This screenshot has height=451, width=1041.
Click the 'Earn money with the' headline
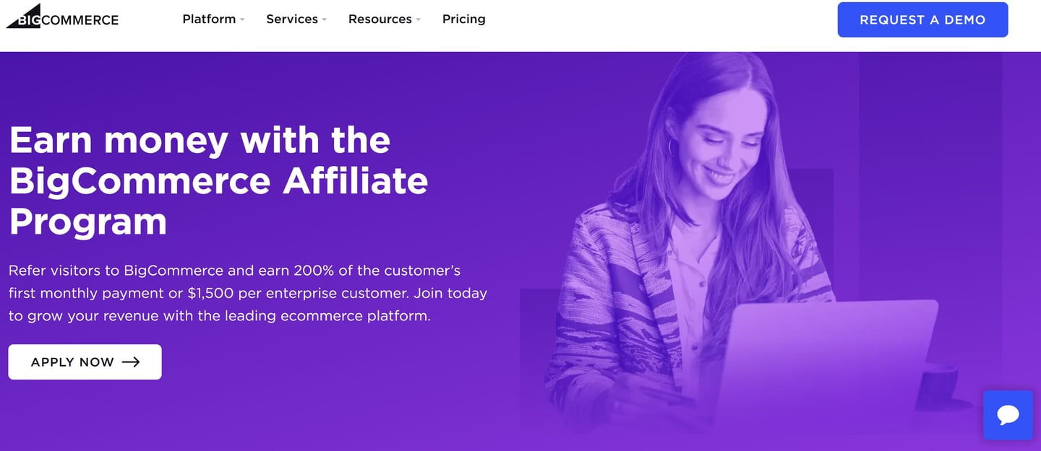200,139
